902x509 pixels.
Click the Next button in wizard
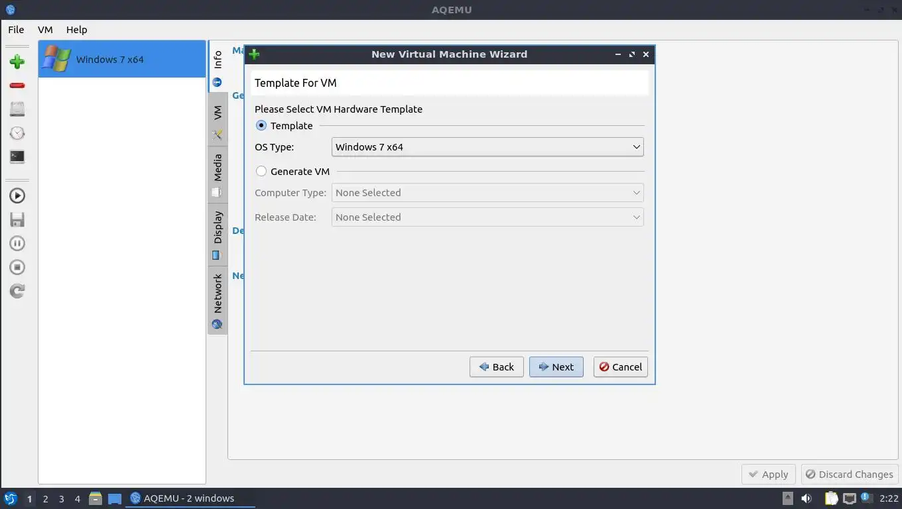556,367
